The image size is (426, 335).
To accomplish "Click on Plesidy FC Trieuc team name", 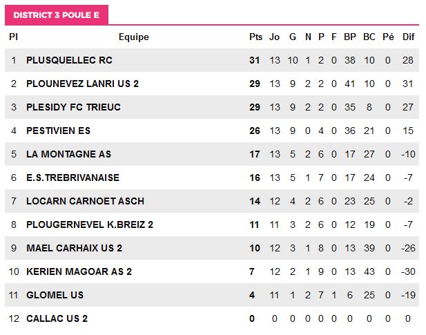I will [73, 107].
